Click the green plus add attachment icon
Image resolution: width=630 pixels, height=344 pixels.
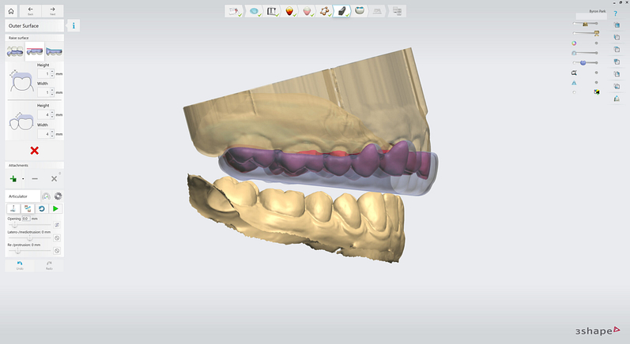13,179
